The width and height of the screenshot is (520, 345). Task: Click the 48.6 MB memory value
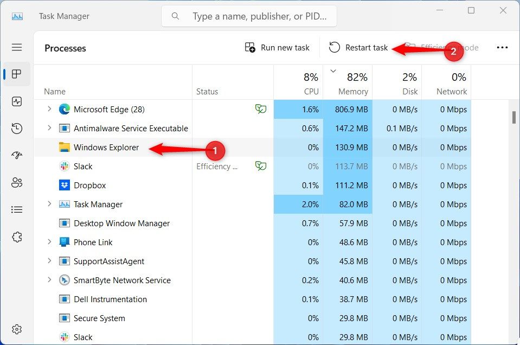pyautogui.click(x=354, y=242)
